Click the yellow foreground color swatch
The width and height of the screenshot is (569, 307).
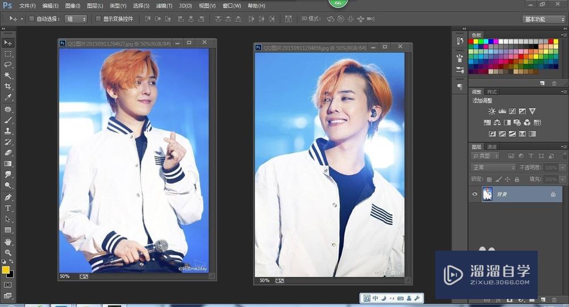point(6,269)
